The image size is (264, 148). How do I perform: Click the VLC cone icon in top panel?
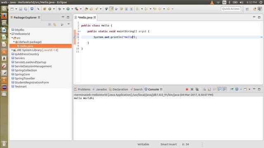[x=212, y=2]
